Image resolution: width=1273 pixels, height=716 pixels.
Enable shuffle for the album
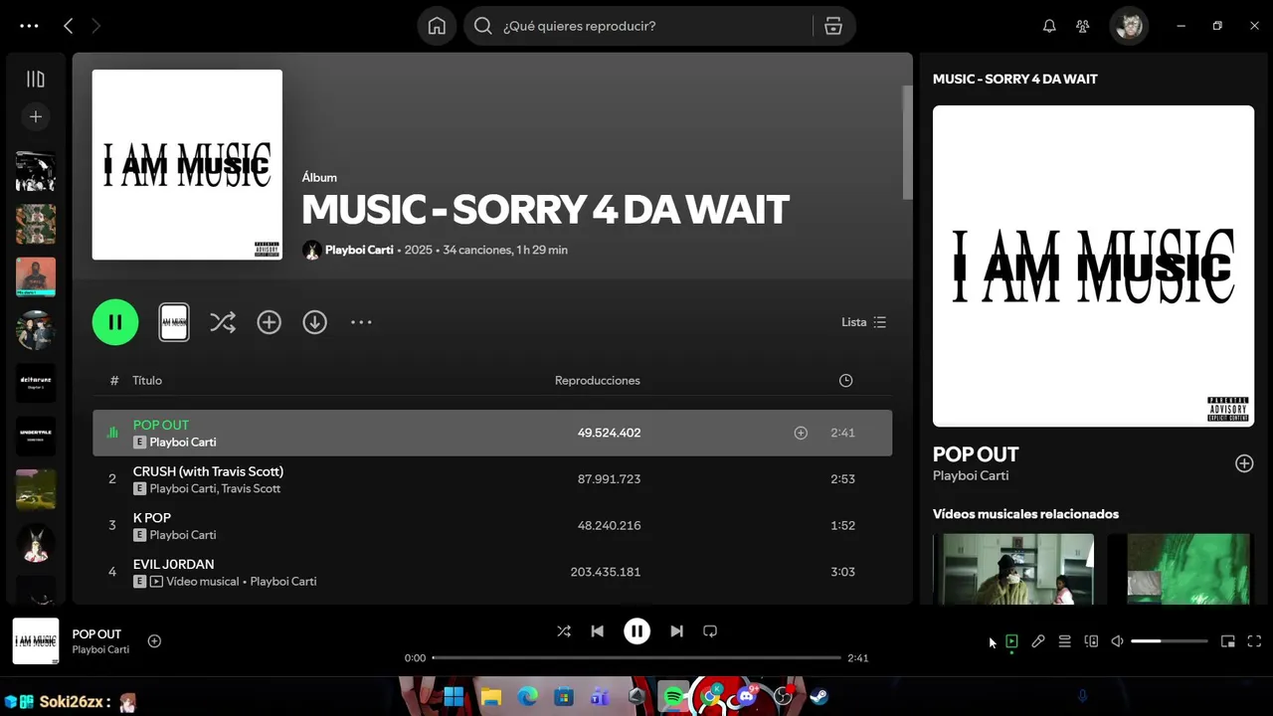coord(223,322)
